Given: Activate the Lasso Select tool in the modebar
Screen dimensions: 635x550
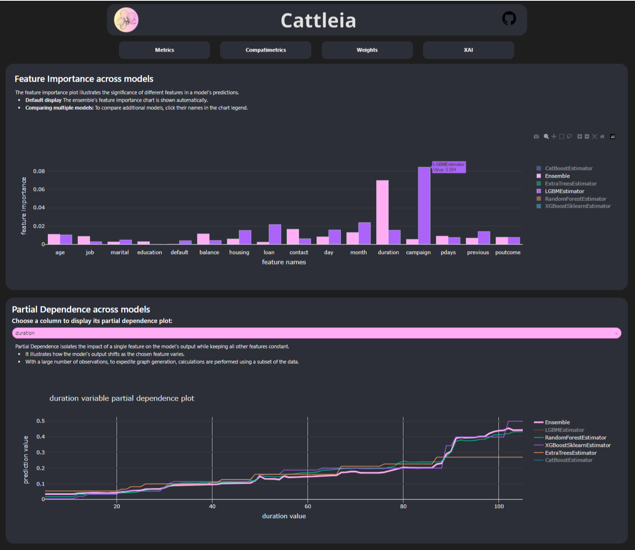Looking at the screenshot, I should click(569, 137).
